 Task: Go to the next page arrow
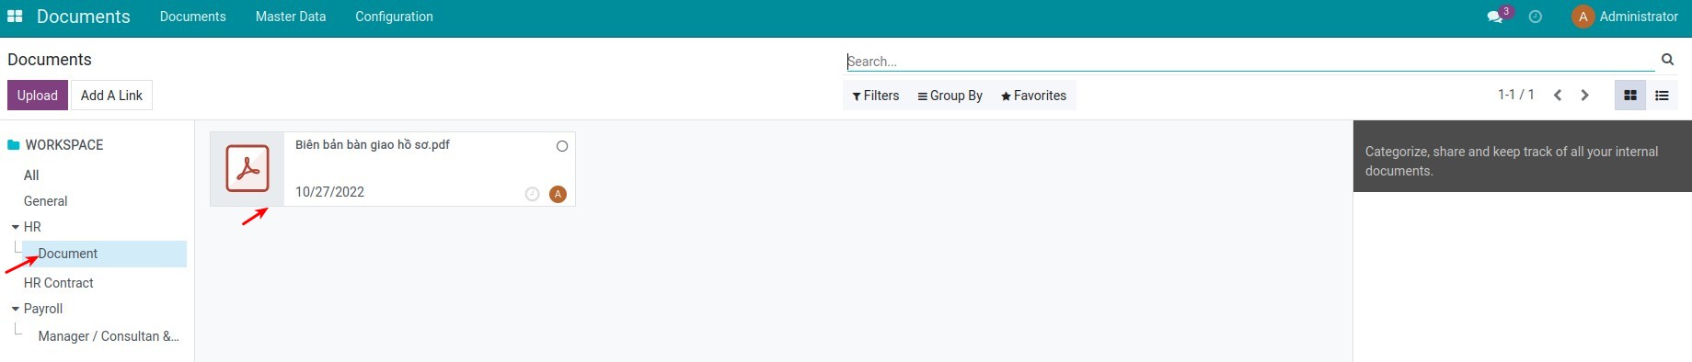click(x=1584, y=96)
